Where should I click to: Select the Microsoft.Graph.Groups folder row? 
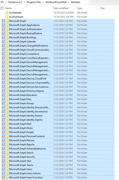tap(58, 103)
